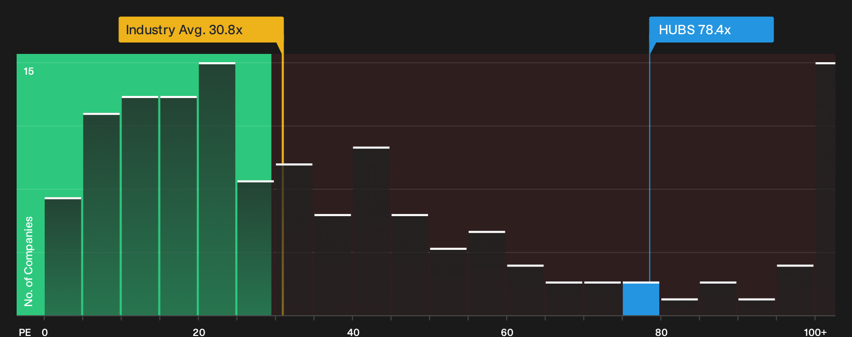Click the bar for PE 30-35
The height and width of the screenshot is (337, 852).
(x=294, y=239)
